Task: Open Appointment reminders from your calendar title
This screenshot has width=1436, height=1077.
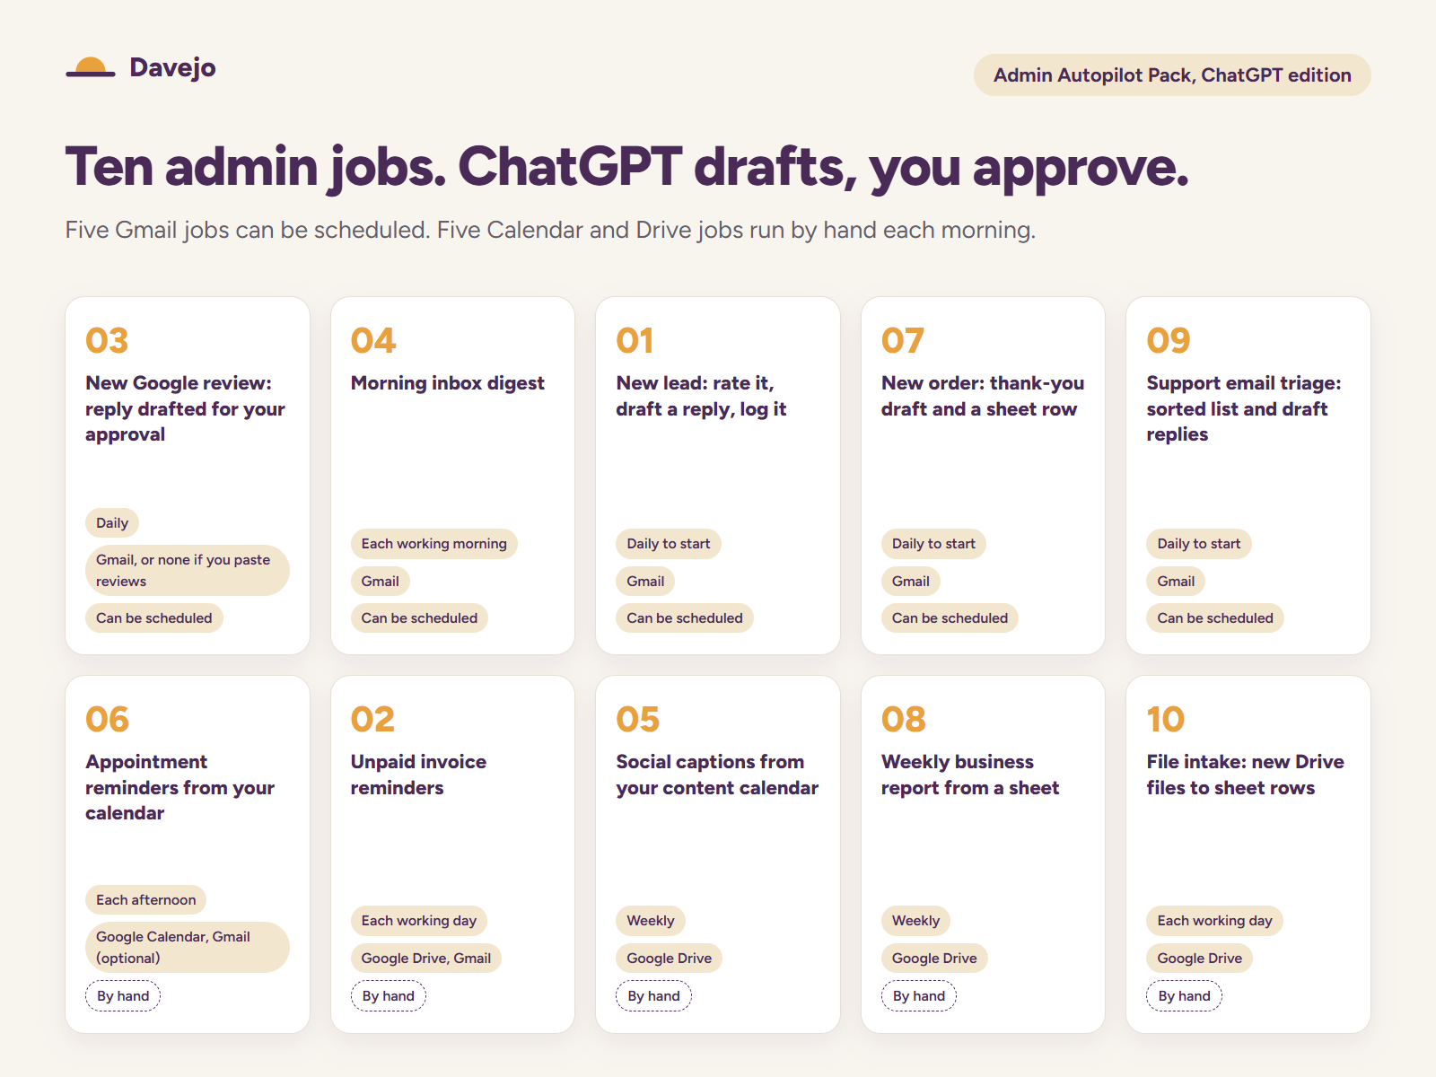Action: pyautogui.click(x=179, y=787)
